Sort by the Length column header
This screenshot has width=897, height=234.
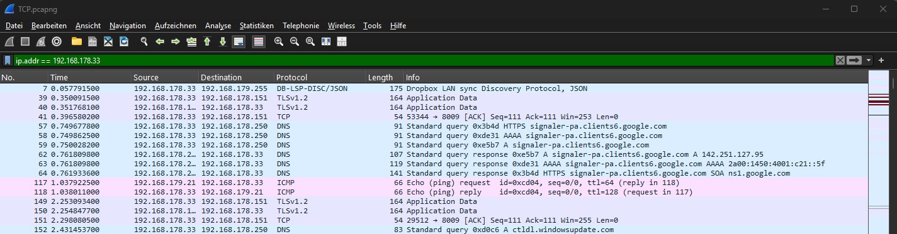pos(385,78)
